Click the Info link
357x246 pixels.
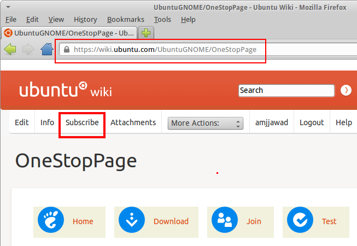tap(47, 122)
